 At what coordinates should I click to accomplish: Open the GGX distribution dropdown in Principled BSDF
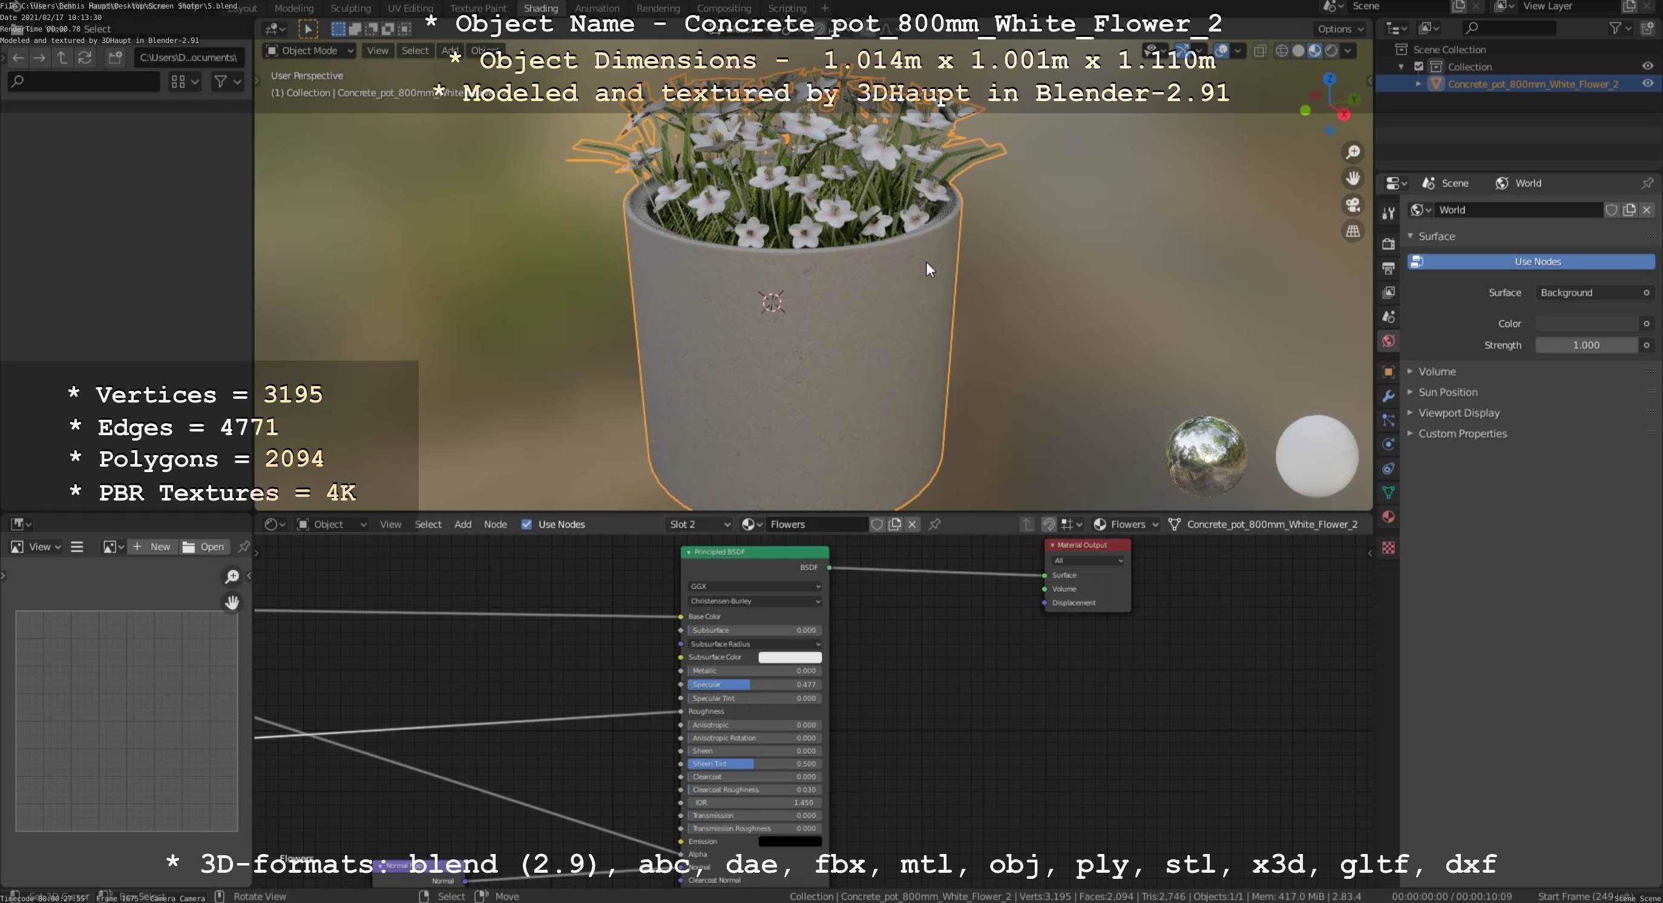[x=755, y=586]
